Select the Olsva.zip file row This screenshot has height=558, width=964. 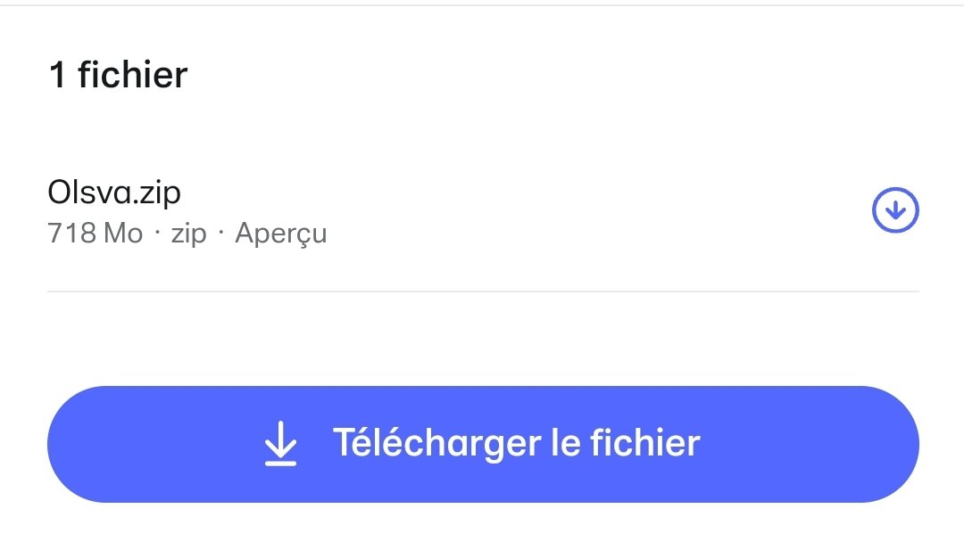[483, 212]
